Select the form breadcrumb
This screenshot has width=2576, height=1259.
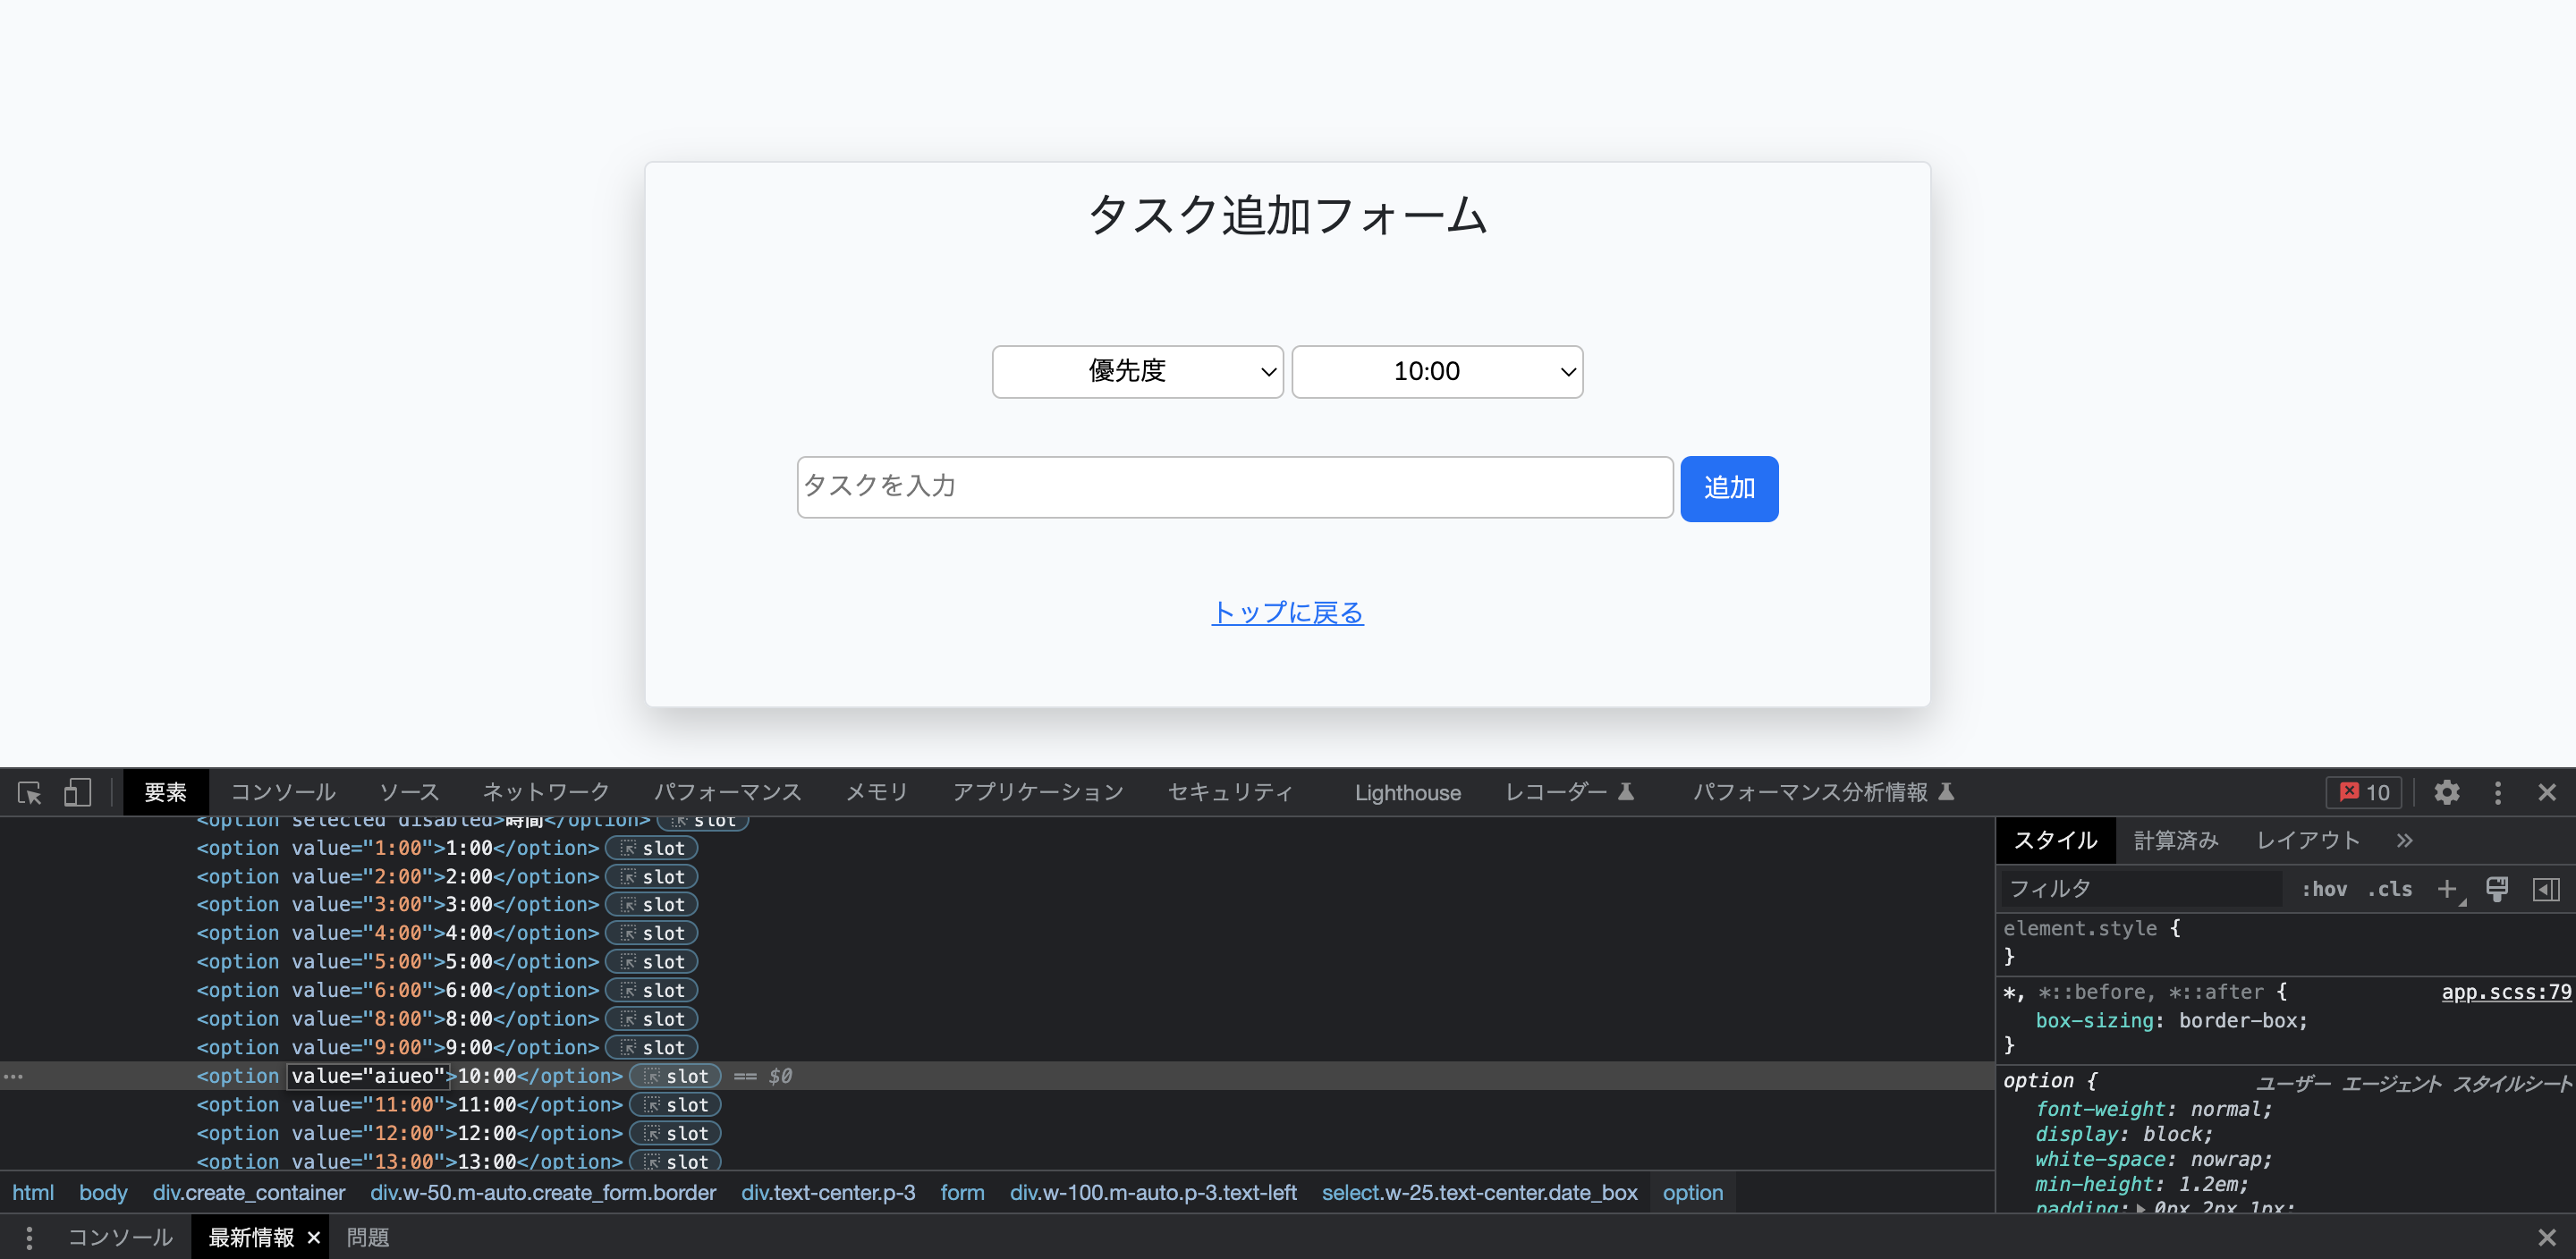pos(962,1192)
